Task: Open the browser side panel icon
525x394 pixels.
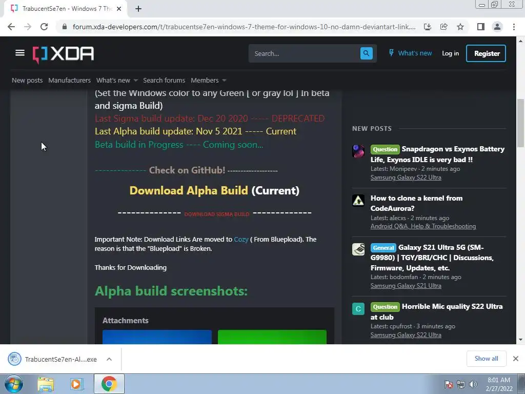Action: pos(481,27)
